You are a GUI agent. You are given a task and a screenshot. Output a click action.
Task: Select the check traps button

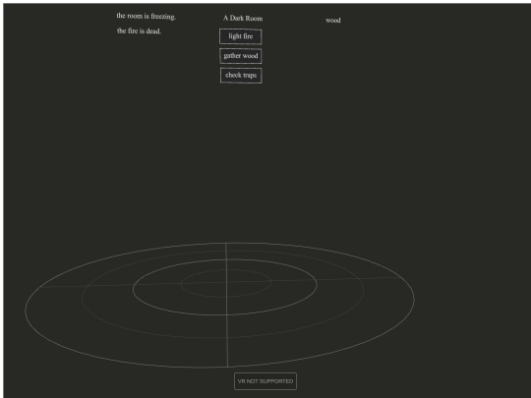(241, 75)
